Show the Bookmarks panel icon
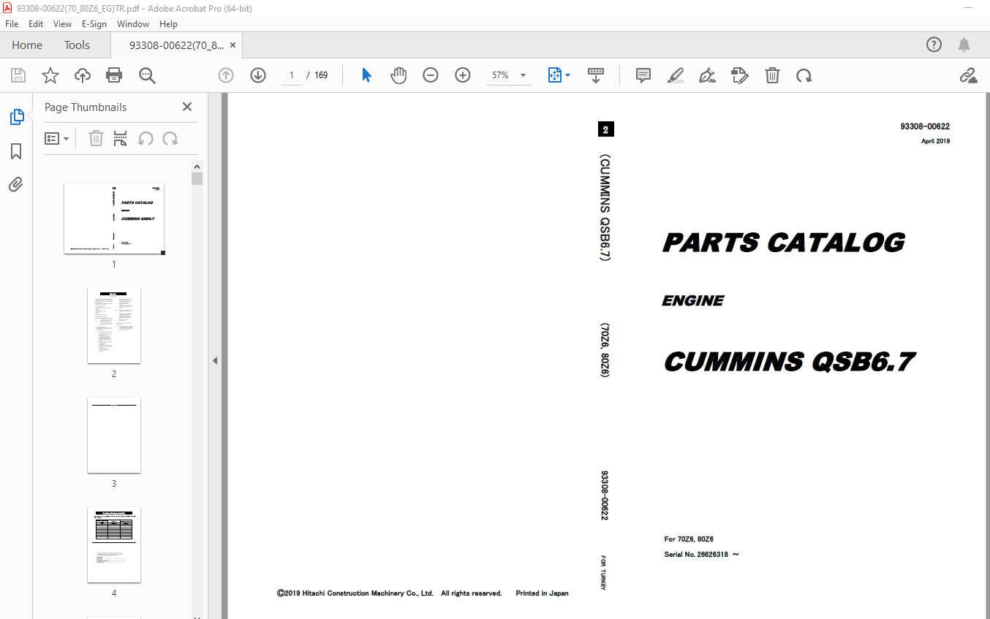The image size is (990, 619). click(16, 151)
